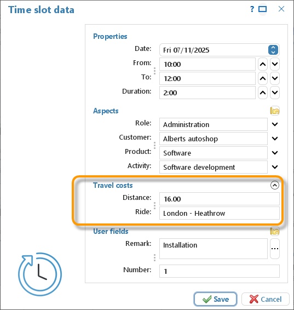The image size is (294, 310).
Task: Increase the Duration value
Action: (x=263, y=93)
